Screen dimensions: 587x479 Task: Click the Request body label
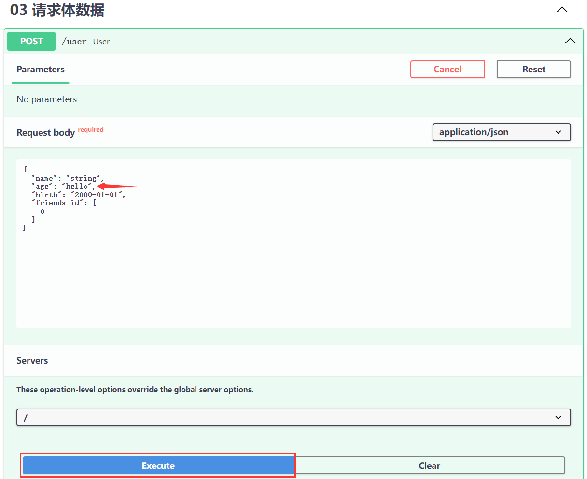click(45, 133)
